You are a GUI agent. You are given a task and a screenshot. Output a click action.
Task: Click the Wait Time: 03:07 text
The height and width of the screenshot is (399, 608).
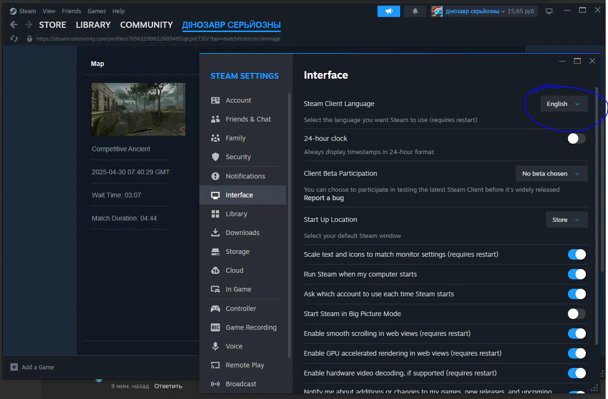point(116,195)
